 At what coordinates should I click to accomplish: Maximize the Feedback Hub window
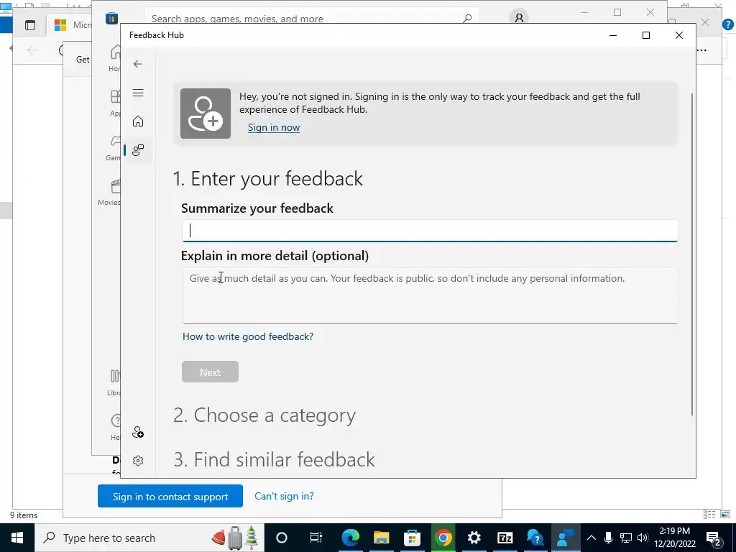click(x=646, y=35)
